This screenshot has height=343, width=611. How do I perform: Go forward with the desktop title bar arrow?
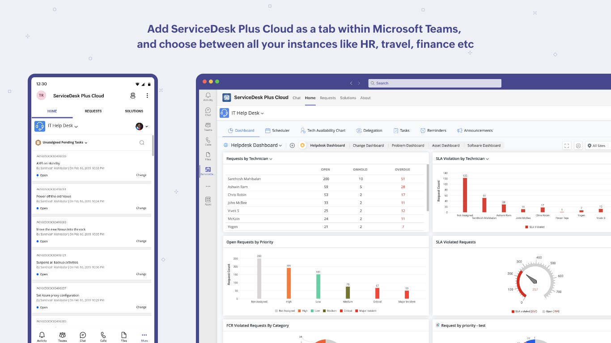coord(359,83)
